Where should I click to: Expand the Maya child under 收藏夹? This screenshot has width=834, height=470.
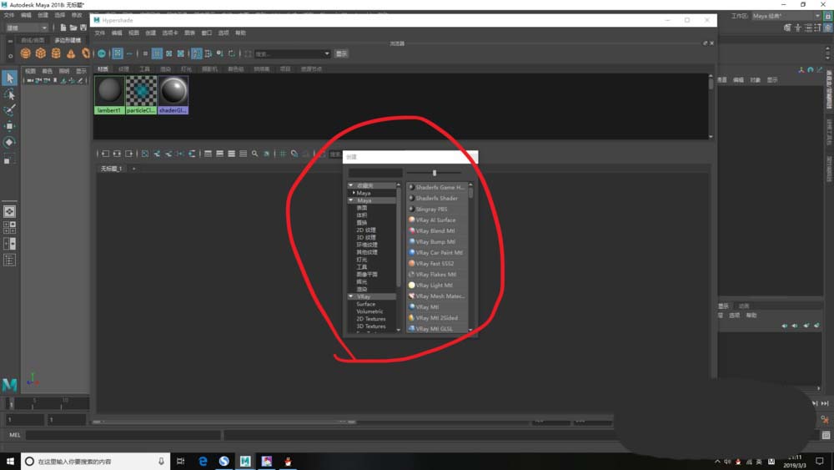click(354, 193)
